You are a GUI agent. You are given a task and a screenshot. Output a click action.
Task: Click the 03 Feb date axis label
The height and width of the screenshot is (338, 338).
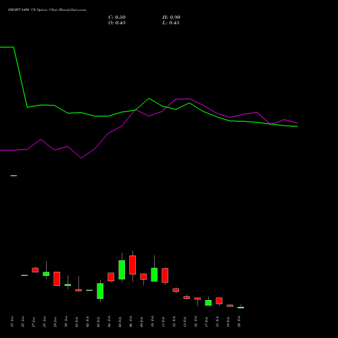[x=98, y=322]
